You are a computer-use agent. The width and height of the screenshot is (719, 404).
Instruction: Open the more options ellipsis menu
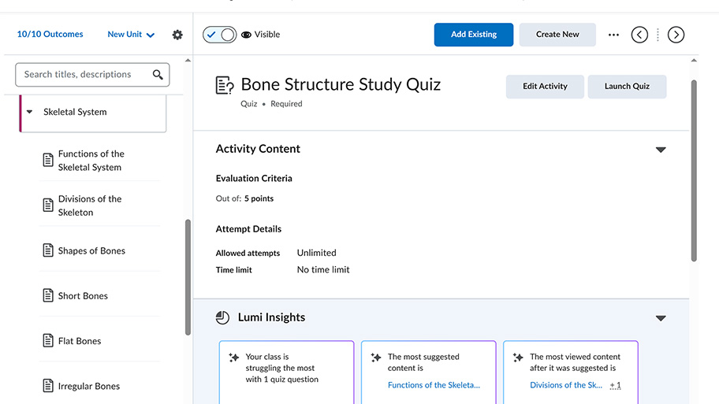click(613, 35)
